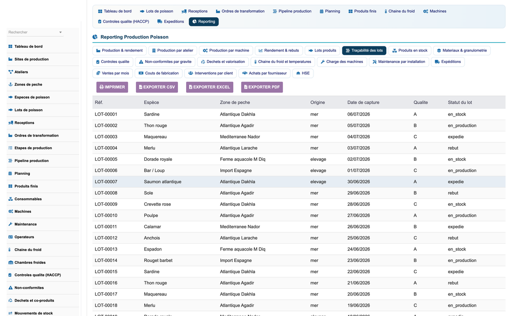Click the EXPORTER CSV button

pyautogui.click(x=157, y=87)
